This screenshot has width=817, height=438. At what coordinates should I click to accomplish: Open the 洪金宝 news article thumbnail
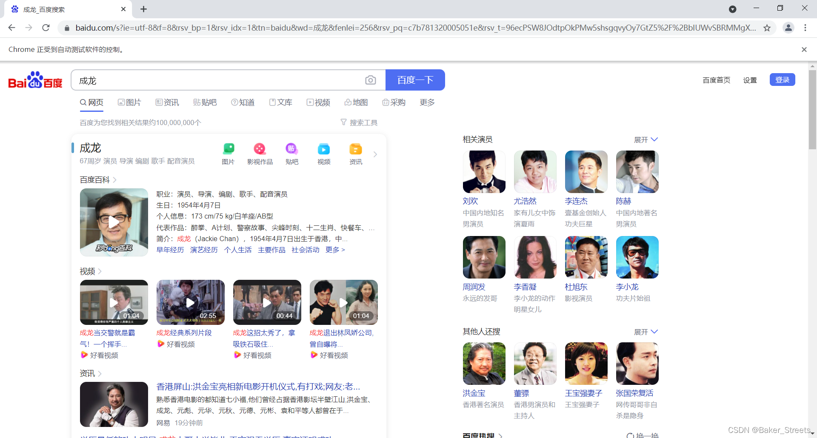click(x=114, y=404)
